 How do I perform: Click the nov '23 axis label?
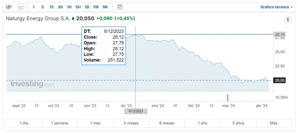point(90,106)
